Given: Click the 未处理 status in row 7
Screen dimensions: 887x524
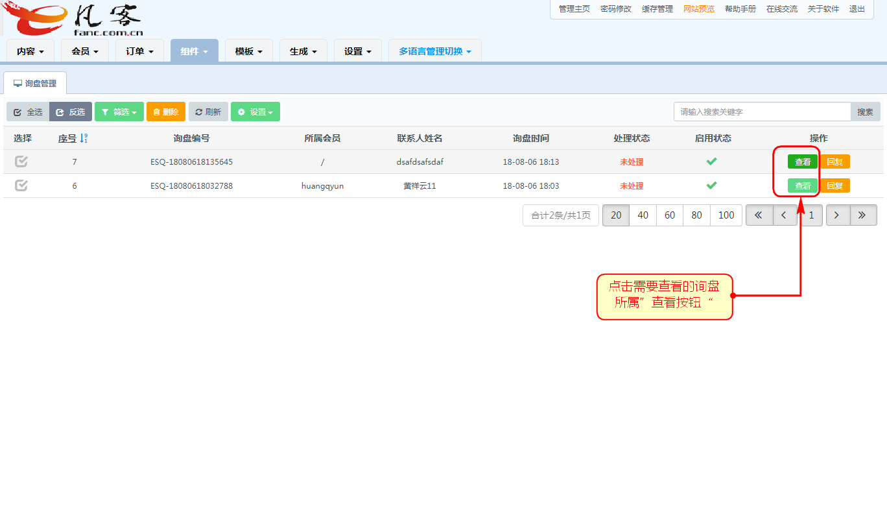Looking at the screenshot, I should pos(632,162).
